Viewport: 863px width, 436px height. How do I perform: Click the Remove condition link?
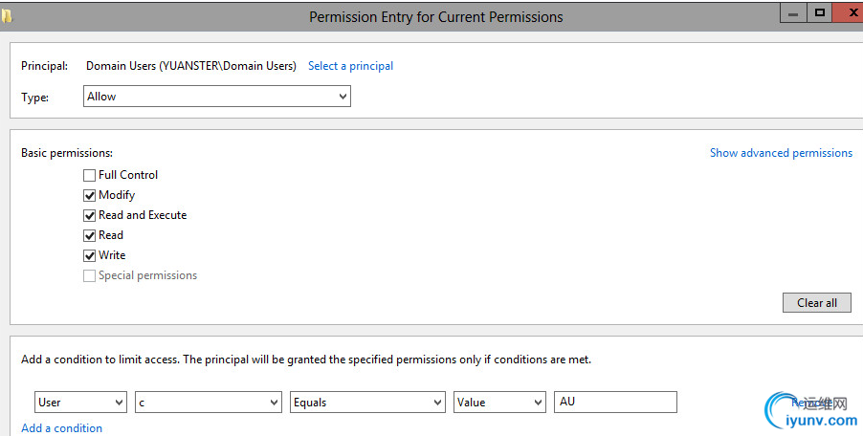point(811,403)
